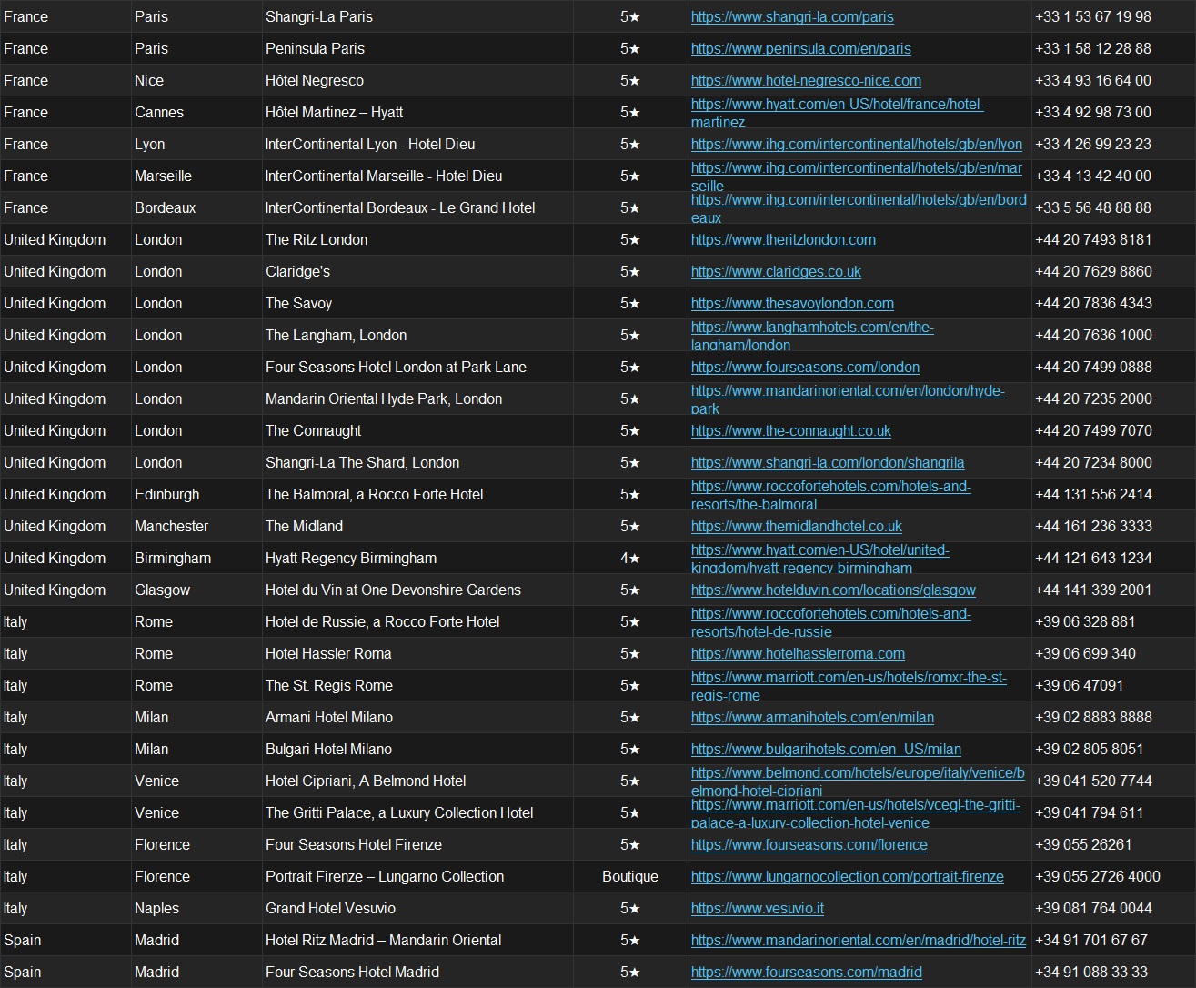Select phone number +44 20 7493 8181
1196x988 pixels.
[x=1093, y=239]
